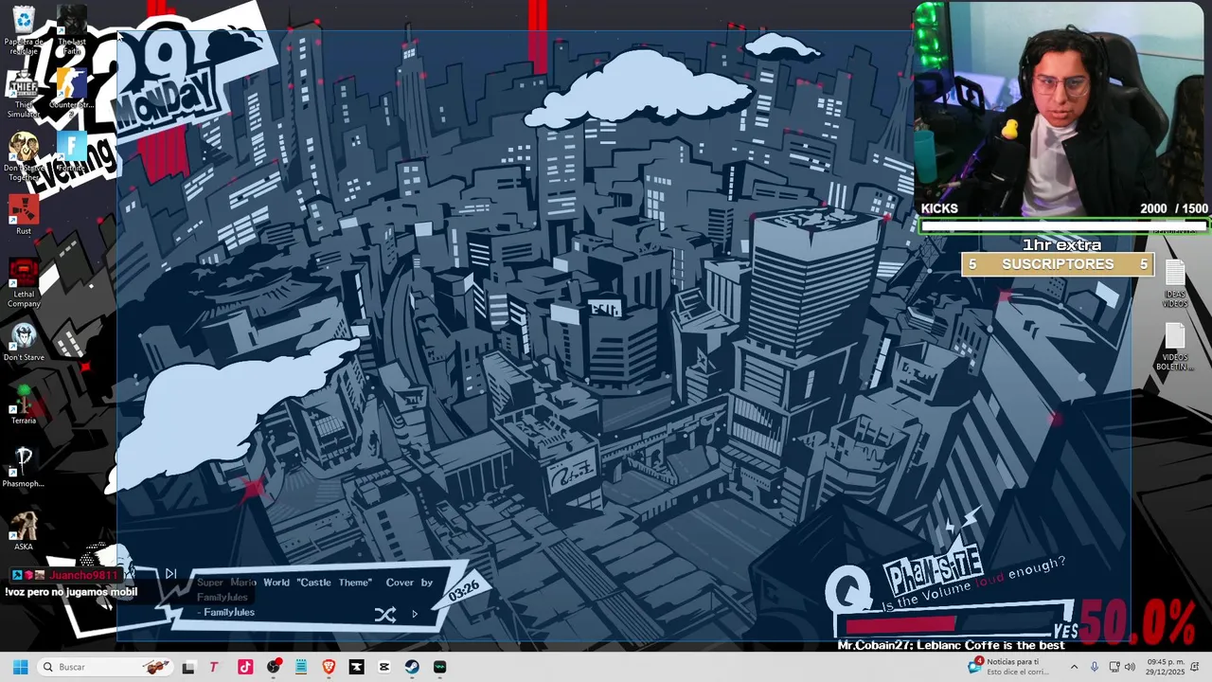Show hidden system tray icons

click(1074, 667)
